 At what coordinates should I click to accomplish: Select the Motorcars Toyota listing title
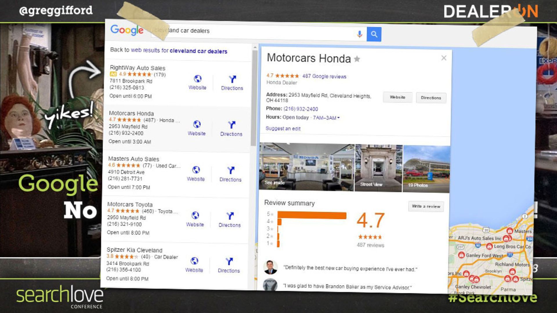(130, 204)
